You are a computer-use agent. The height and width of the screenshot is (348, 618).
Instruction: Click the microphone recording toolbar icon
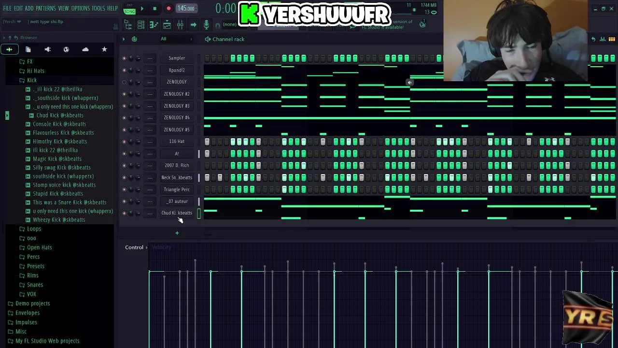(x=206, y=25)
